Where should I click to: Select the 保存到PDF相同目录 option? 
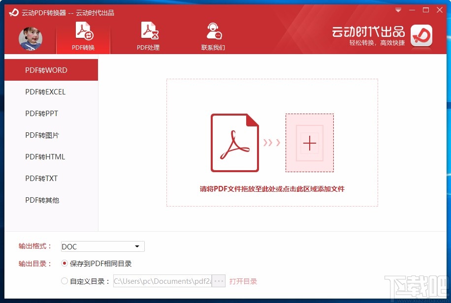(64, 264)
